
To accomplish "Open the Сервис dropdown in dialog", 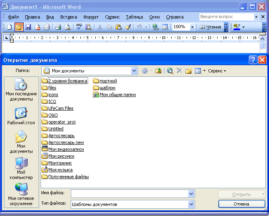I will click(217, 71).
